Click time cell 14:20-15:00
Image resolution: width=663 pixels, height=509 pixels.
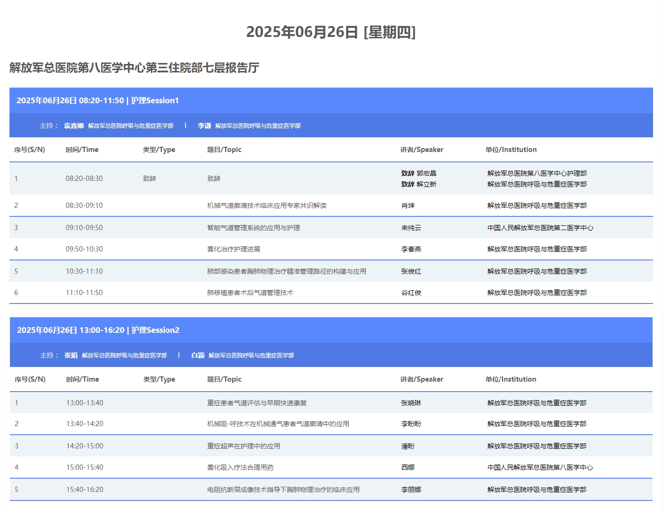click(85, 446)
